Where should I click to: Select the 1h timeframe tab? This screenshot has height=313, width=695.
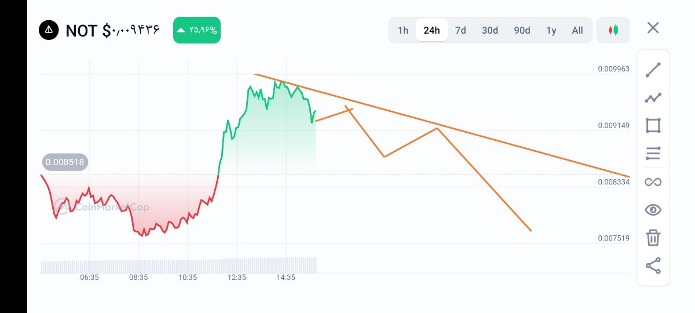(403, 30)
